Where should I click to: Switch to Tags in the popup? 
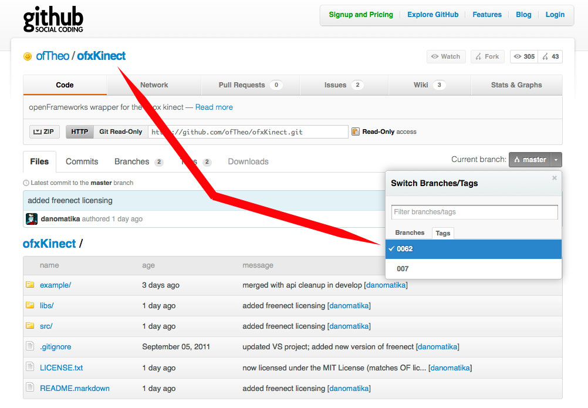click(443, 233)
